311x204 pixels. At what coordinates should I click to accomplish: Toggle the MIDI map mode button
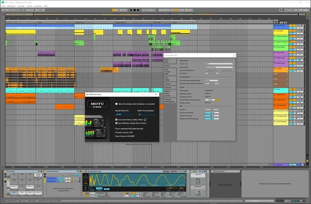[x=292, y=10]
